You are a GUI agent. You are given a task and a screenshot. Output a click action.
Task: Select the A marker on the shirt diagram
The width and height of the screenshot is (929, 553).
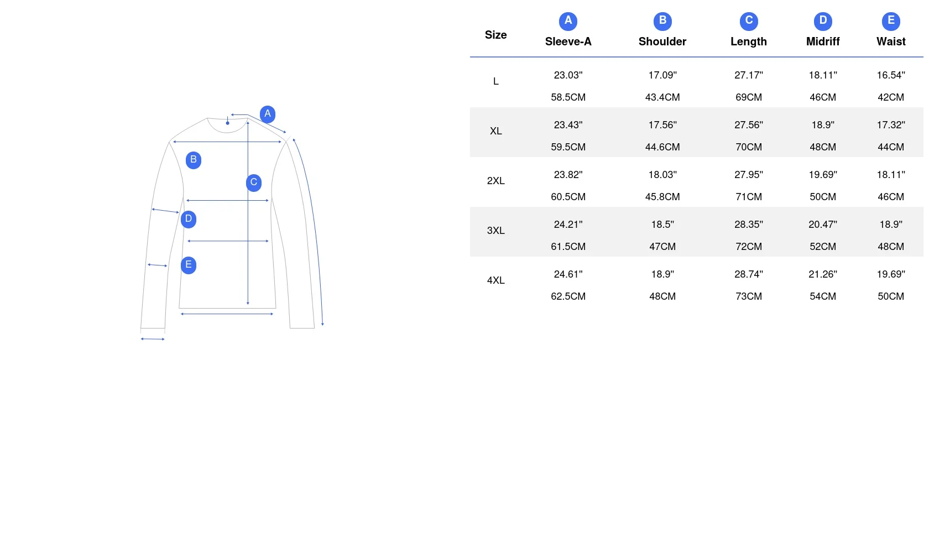[x=268, y=114]
